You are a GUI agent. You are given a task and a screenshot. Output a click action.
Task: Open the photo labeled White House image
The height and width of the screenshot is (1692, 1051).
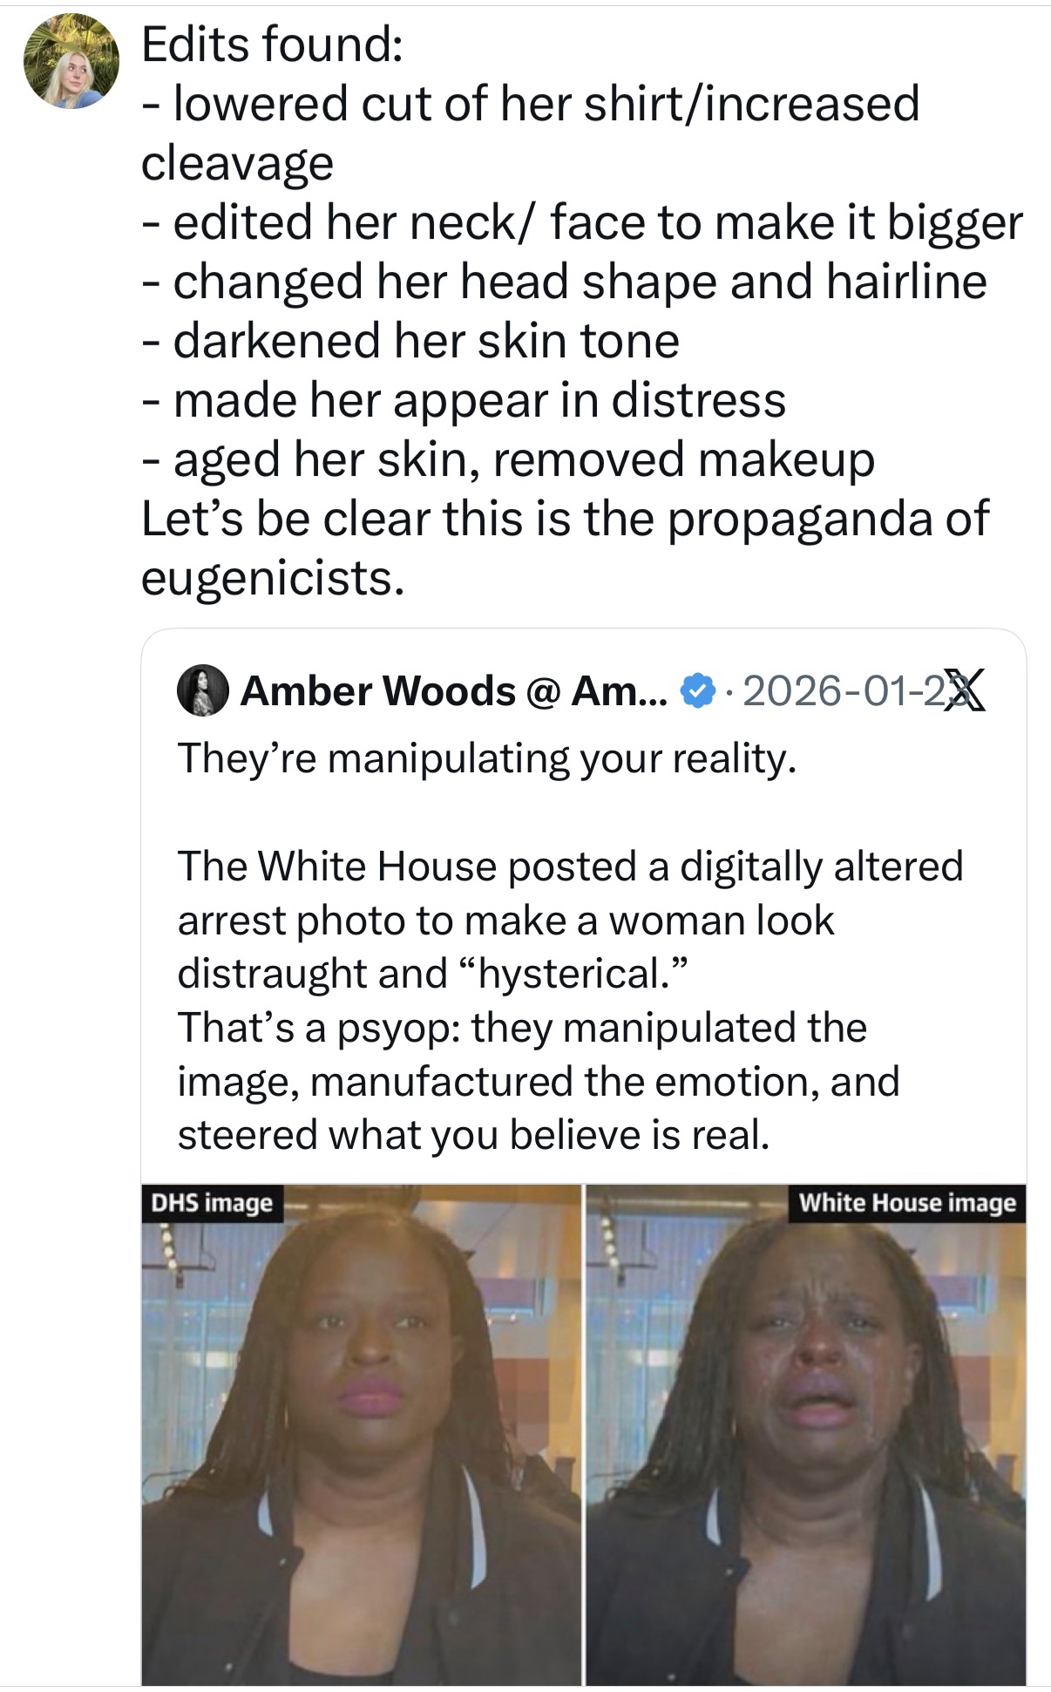[805, 1435]
